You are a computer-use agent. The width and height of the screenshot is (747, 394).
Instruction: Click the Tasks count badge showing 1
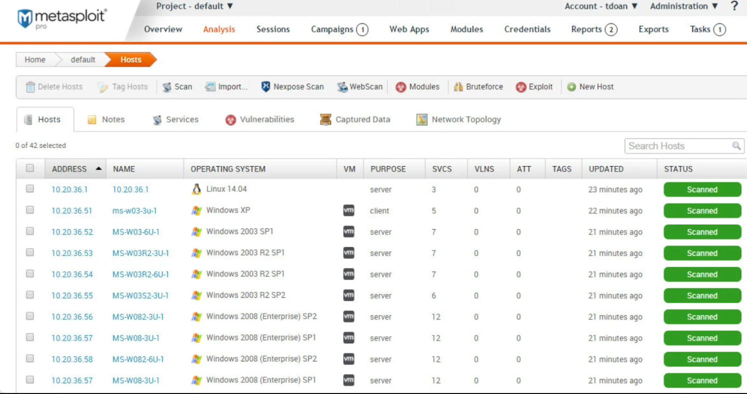pyautogui.click(x=719, y=29)
